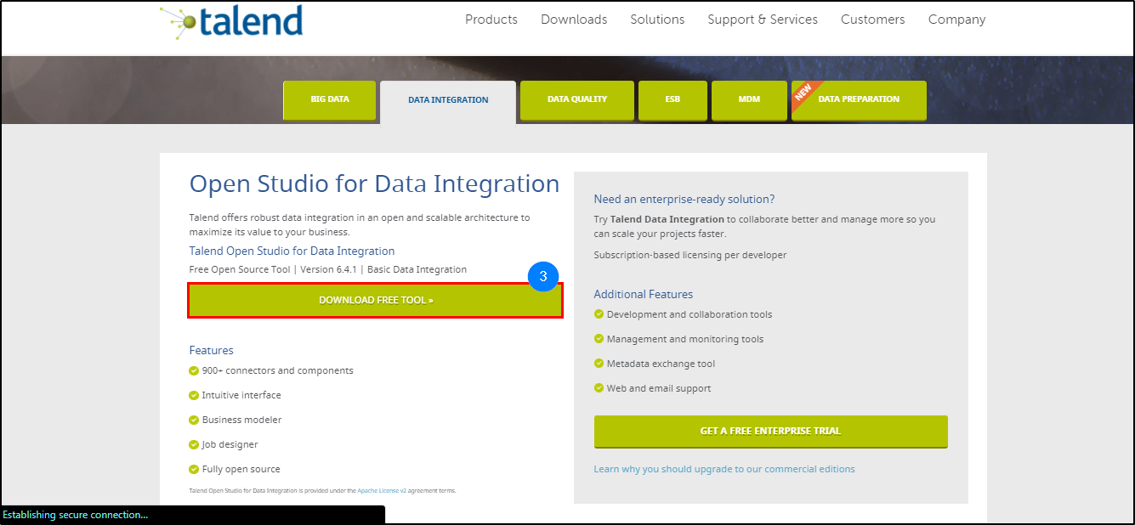Click the 'Version 6.4.1' text

328,269
